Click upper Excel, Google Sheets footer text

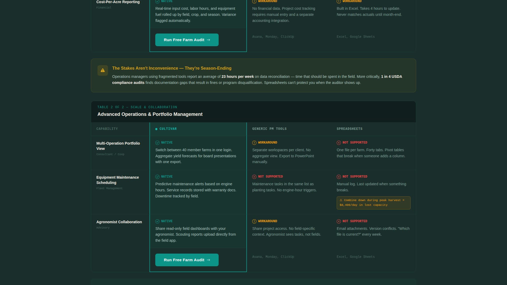tap(355, 37)
